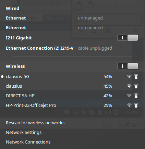Viewport: 145px width, 149px height.
Task: Turn off the Wireless switch
Action: (x=128, y=66)
